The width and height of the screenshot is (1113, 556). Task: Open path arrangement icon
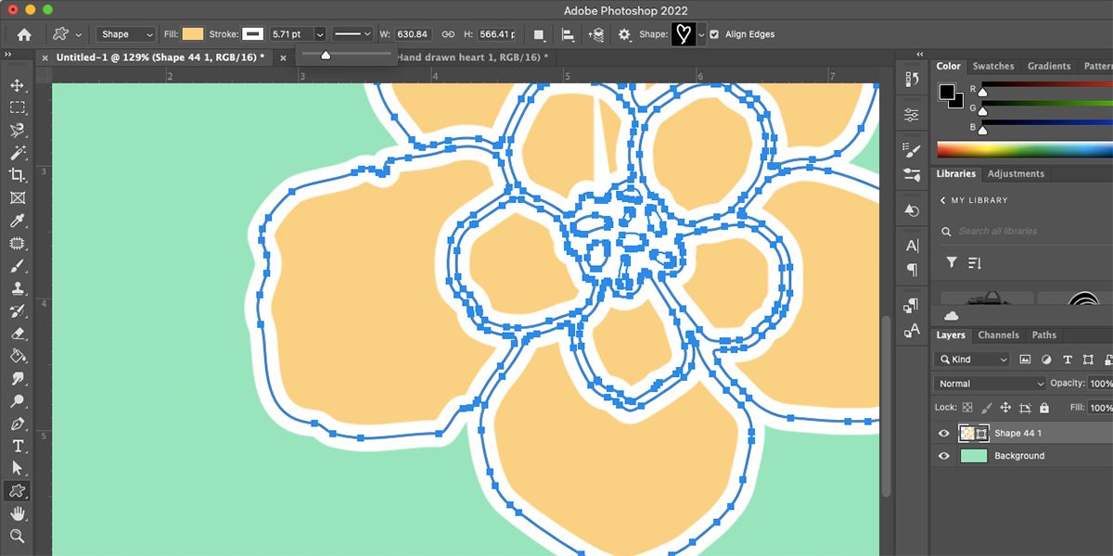(x=596, y=34)
